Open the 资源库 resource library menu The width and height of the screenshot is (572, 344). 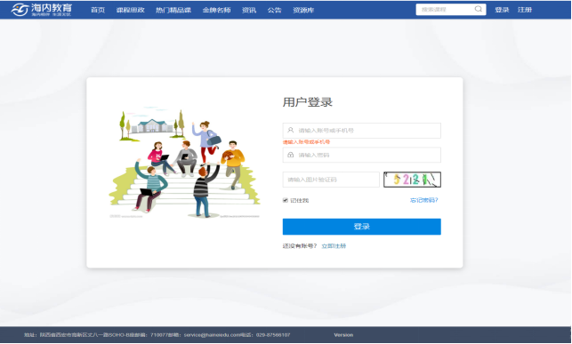tap(303, 10)
